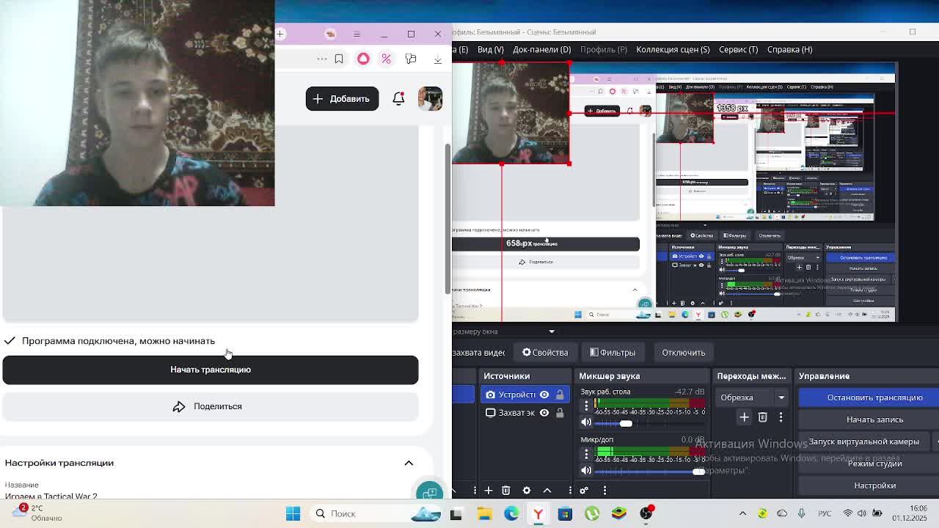Open OBS Справка (H) menu
Viewport: 939px width, 528px height.
point(789,49)
